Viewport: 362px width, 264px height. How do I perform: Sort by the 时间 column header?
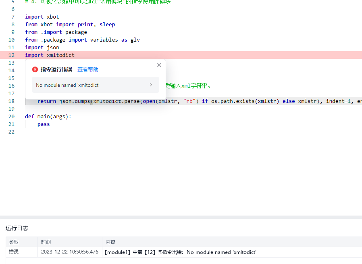click(x=46, y=242)
